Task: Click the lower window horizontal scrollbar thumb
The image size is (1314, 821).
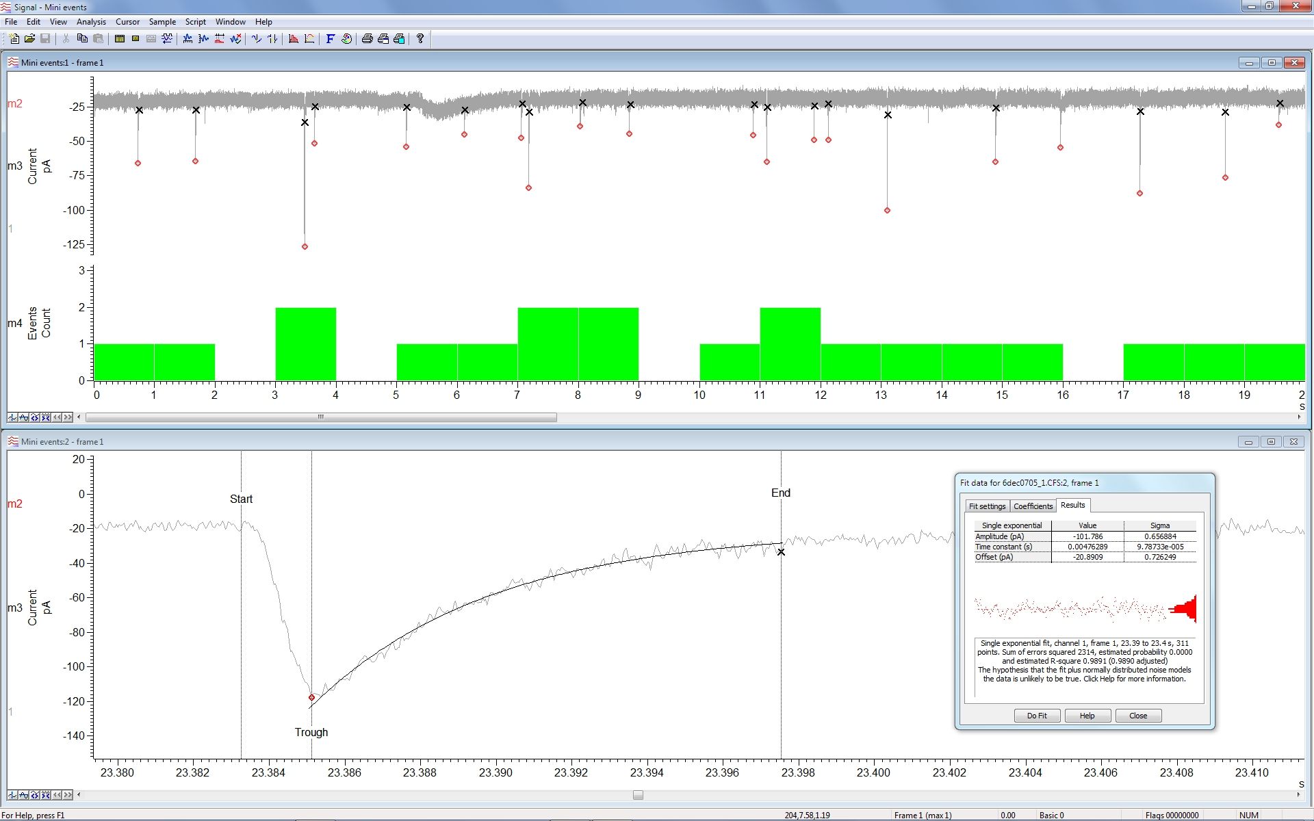Action: point(638,795)
